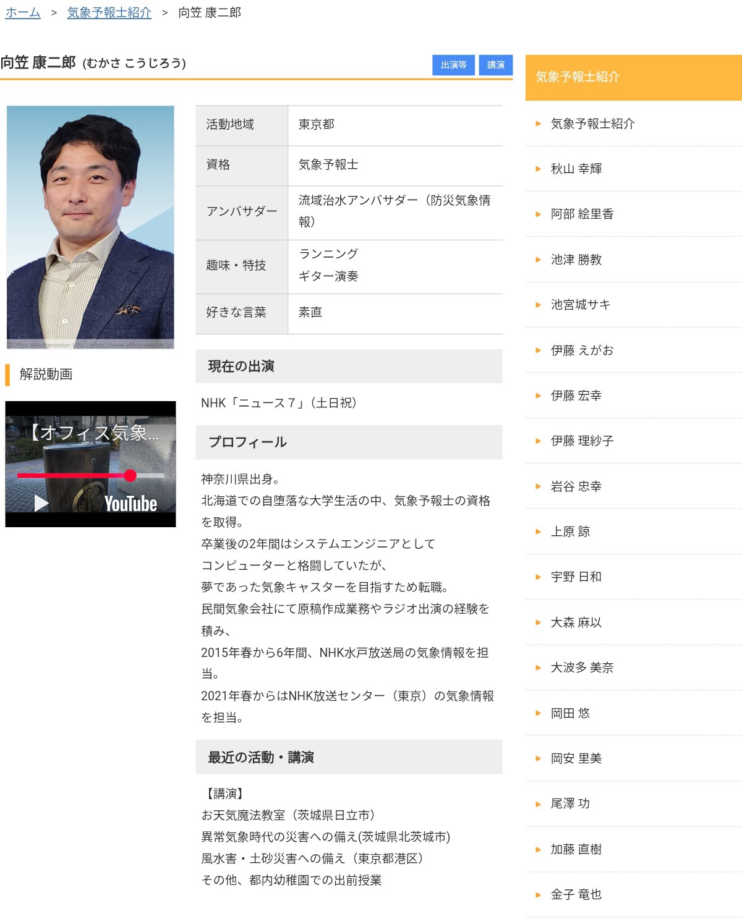Open 大波多 美奈 profile link
This screenshot has height=924, width=742.
[x=582, y=668]
